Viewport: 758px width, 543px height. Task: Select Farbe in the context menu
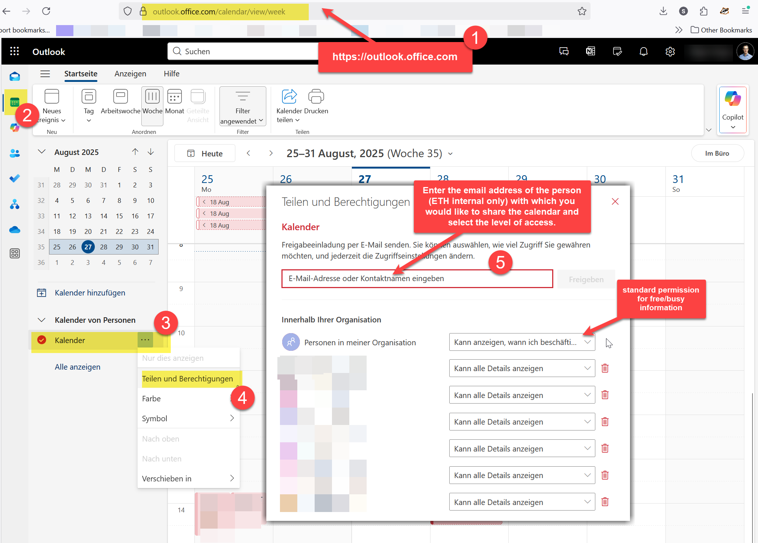coord(151,399)
